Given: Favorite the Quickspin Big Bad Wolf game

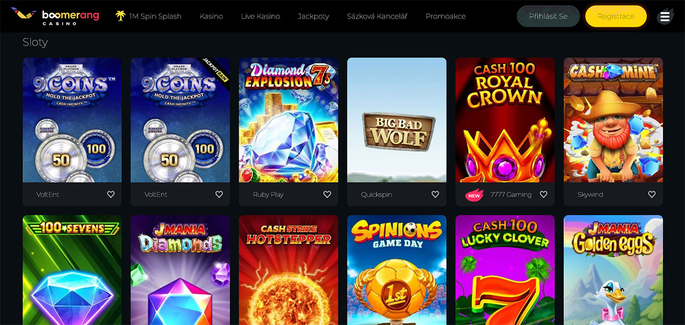Looking at the screenshot, I should coord(435,195).
